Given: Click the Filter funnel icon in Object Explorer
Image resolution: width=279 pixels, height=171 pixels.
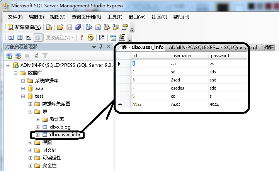Looking at the screenshot, I should pyautogui.click(x=45, y=56).
